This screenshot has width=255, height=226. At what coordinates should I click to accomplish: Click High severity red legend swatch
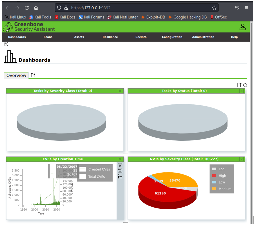coord(214,176)
